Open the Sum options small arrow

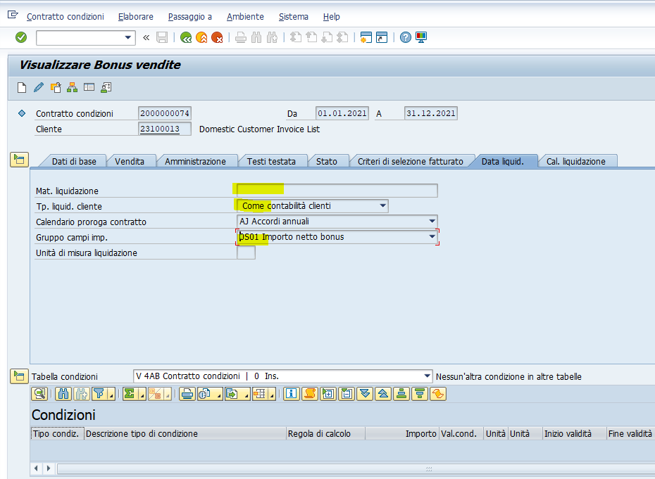pos(142,394)
